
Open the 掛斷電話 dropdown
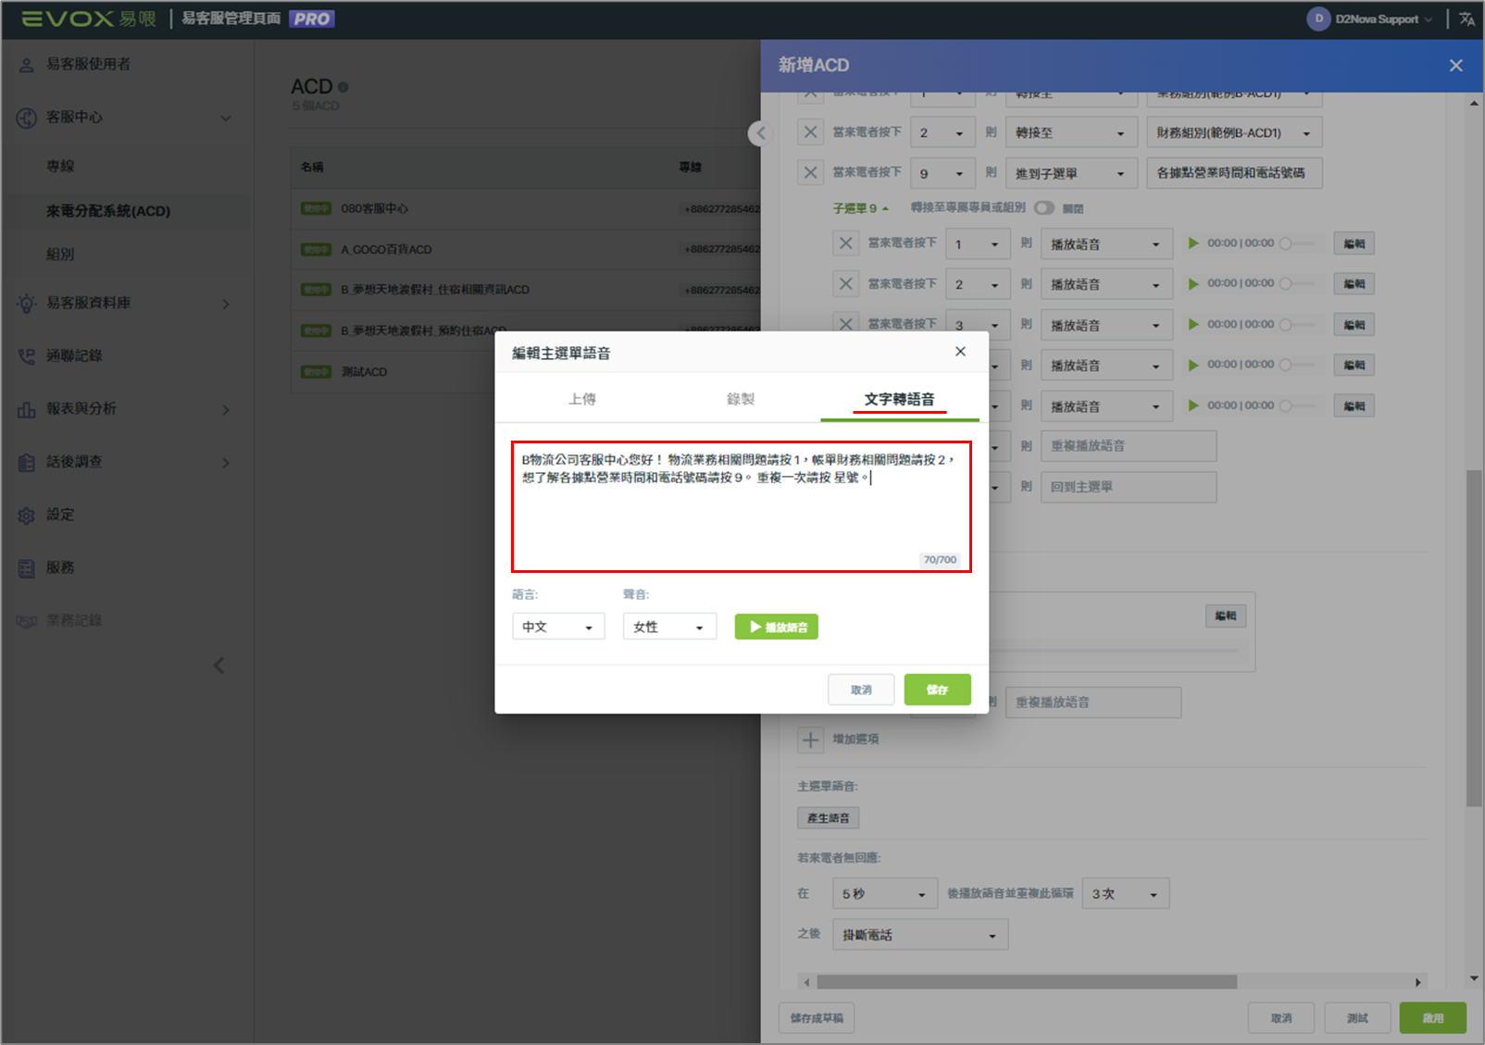pos(920,935)
